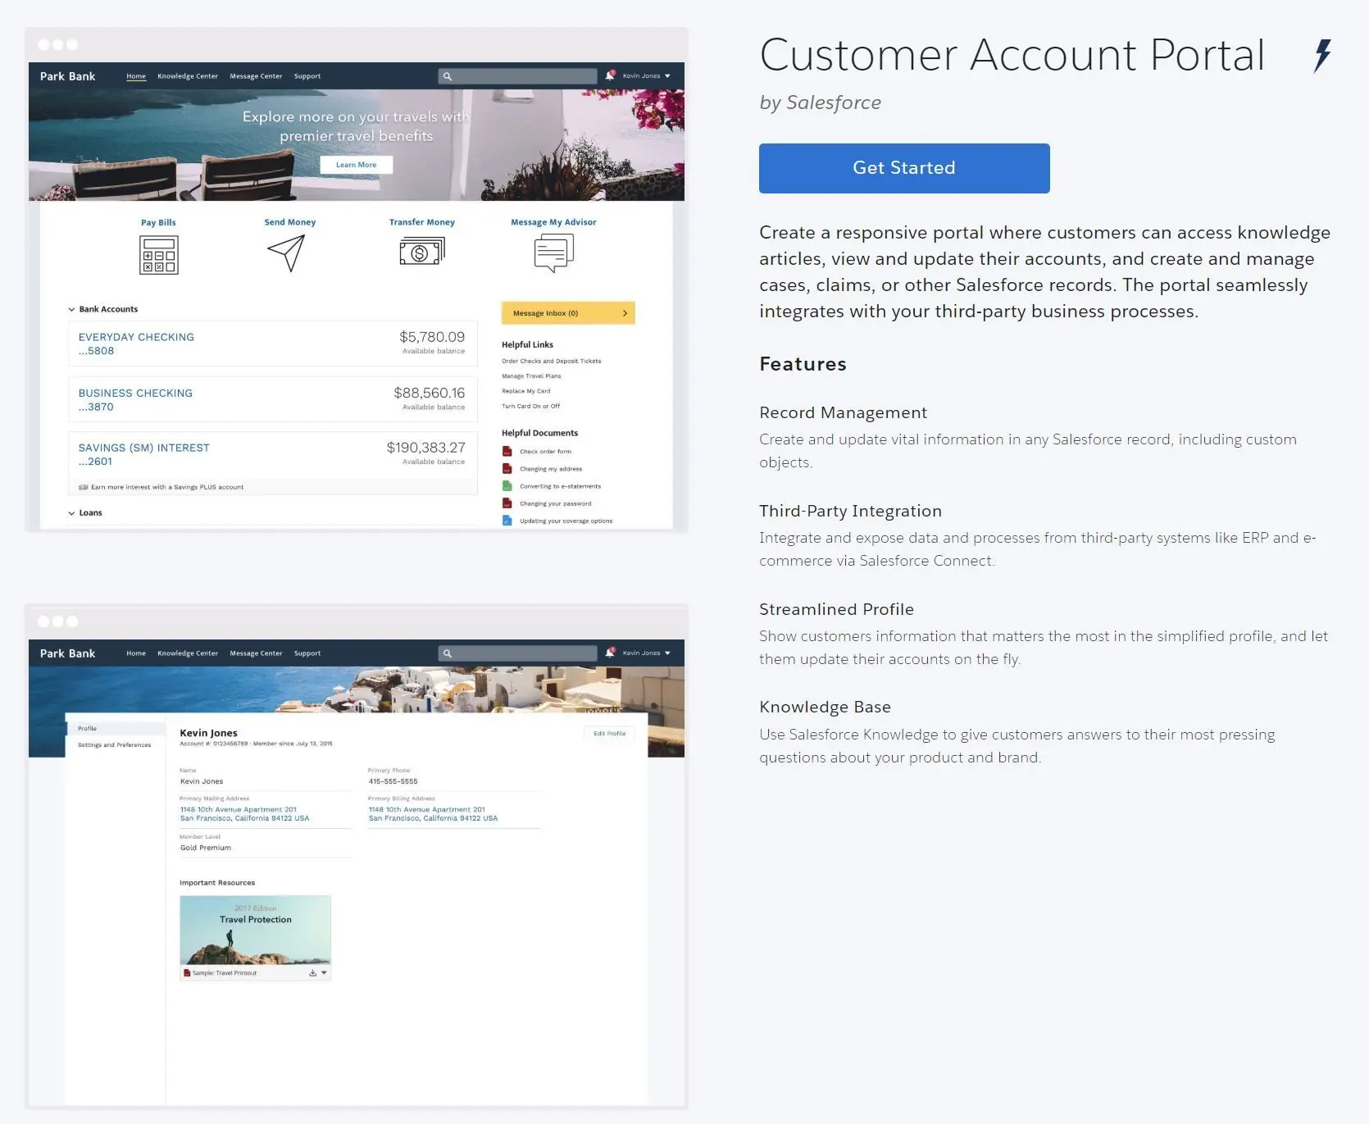This screenshot has height=1124, width=1369.
Task: Select Support in bottom preview navigation
Action: pos(307,653)
